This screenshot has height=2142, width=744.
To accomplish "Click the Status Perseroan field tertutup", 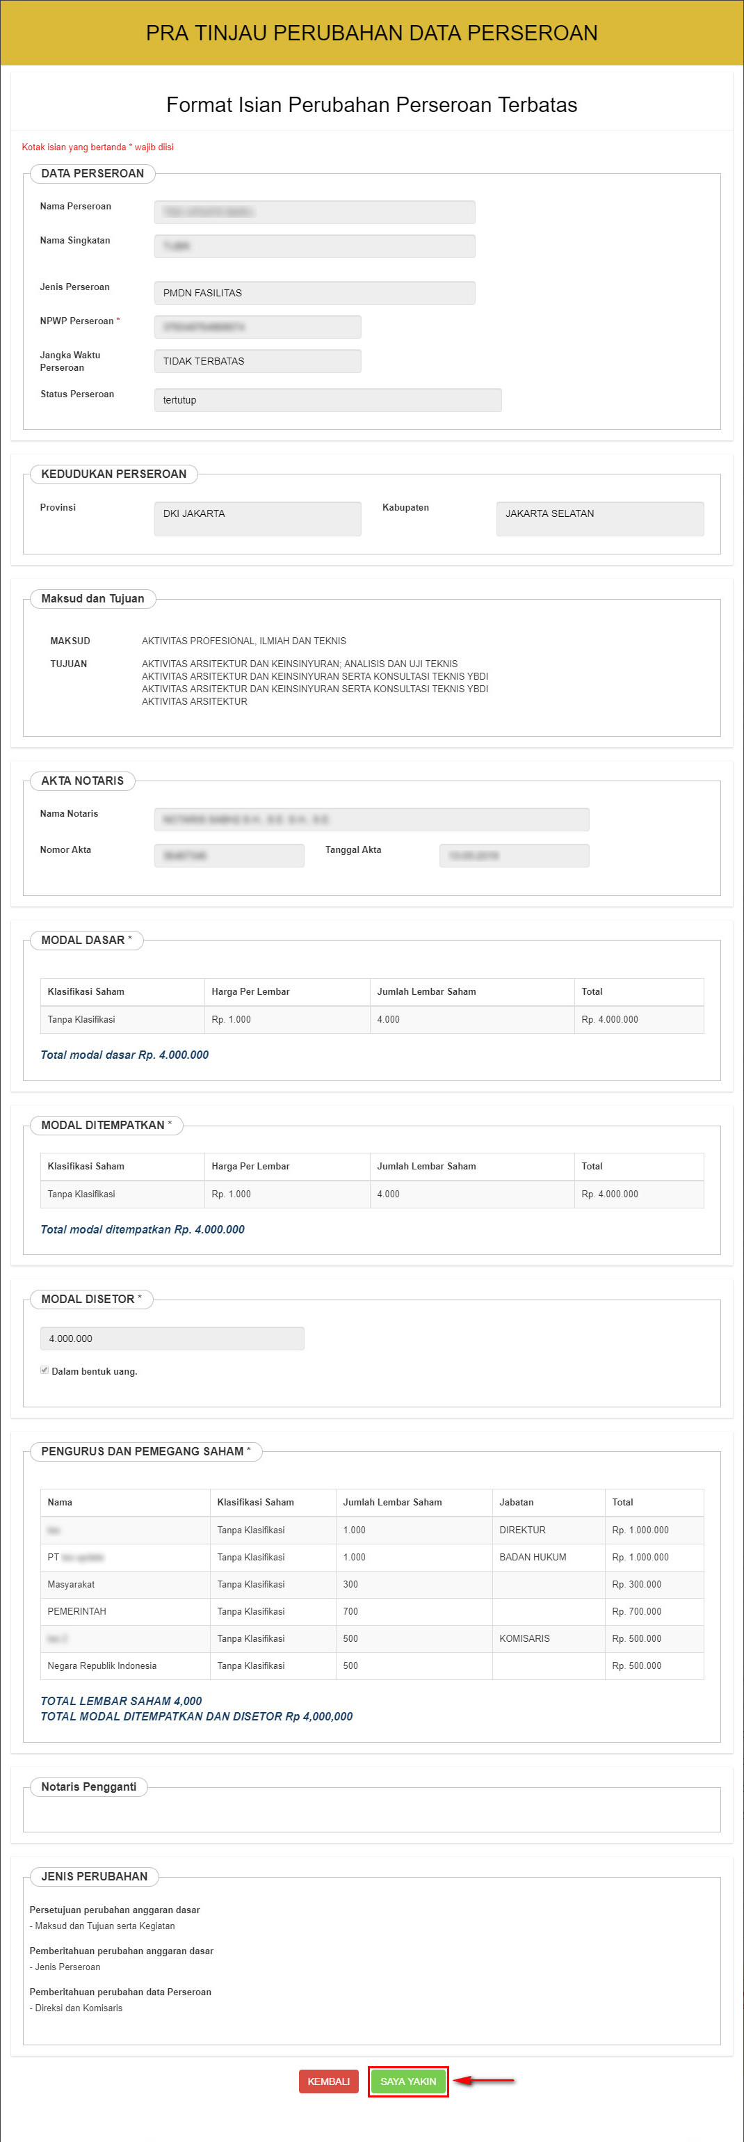I will pyautogui.click(x=327, y=400).
